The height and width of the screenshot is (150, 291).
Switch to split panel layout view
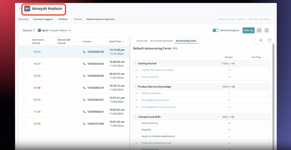click(x=259, y=30)
